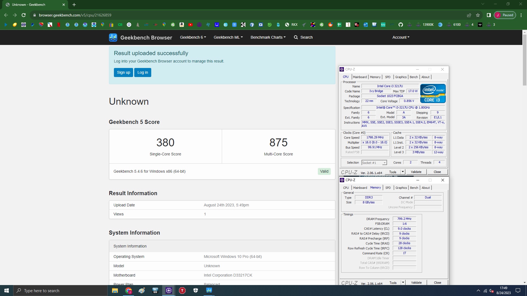Screen dimensions: 527x296
Task: Click the green Valid badge
Action: (x=324, y=171)
